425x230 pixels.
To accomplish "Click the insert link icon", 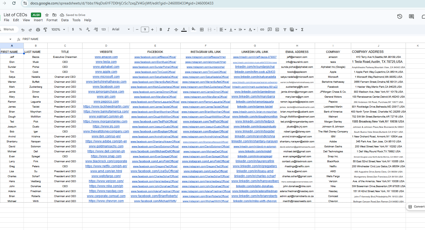I will pyautogui.click(x=262, y=30).
